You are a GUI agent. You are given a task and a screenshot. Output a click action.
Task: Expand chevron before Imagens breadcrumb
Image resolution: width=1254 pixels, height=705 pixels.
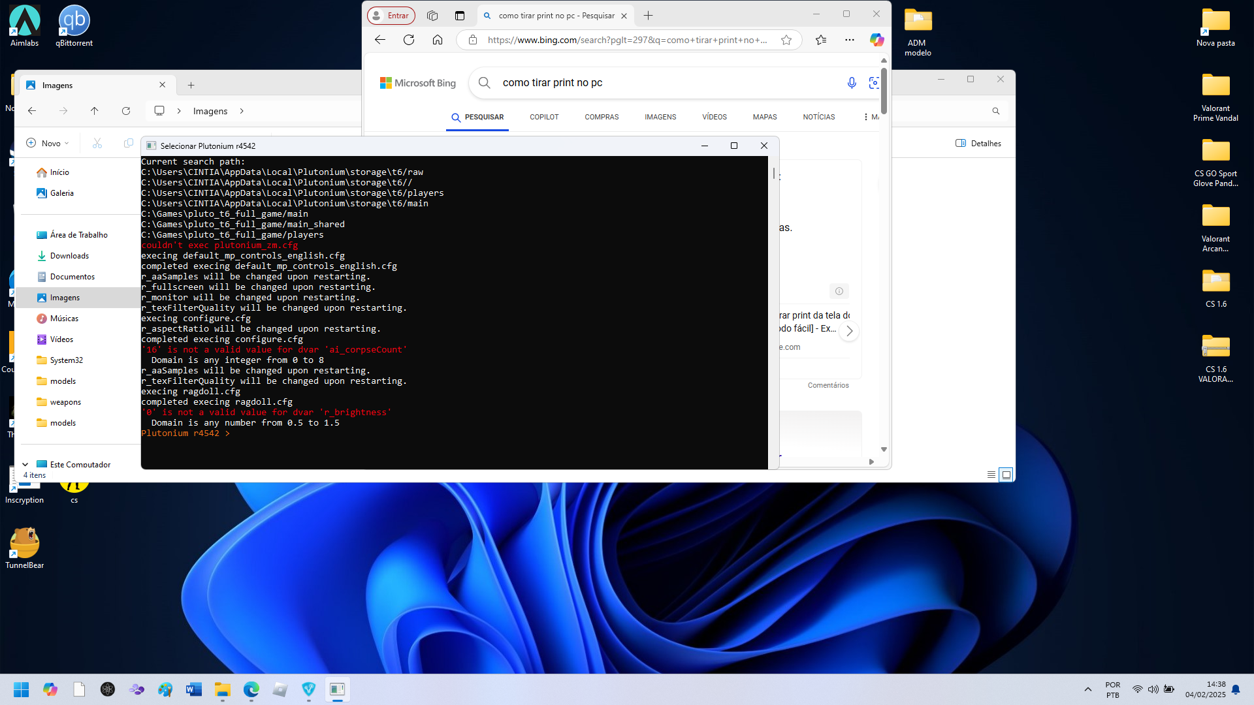point(179,111)
